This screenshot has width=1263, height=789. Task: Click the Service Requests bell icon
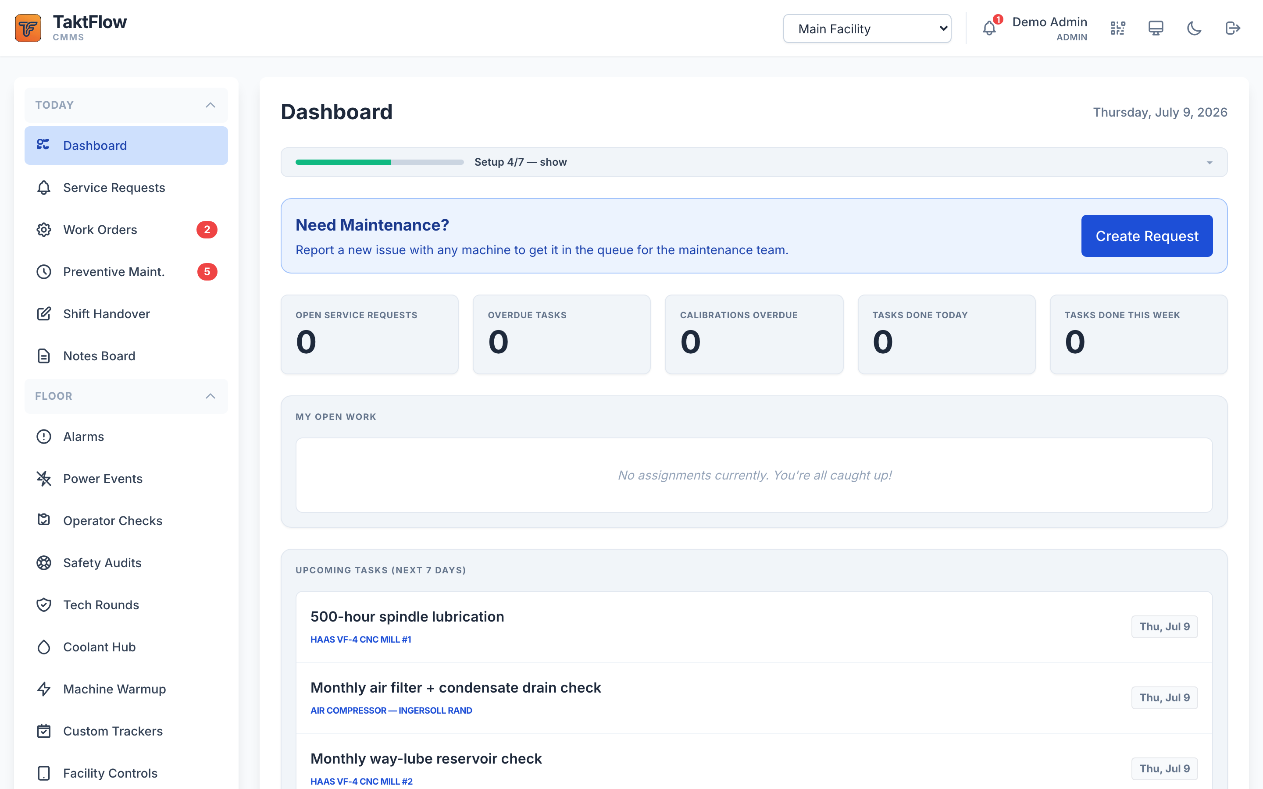(x=44, y=187)
